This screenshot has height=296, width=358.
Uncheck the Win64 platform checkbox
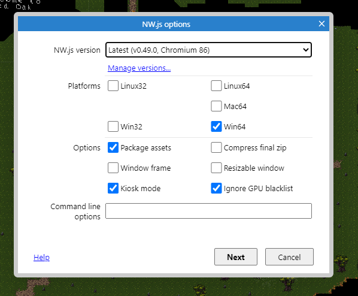tap(216, 126)
